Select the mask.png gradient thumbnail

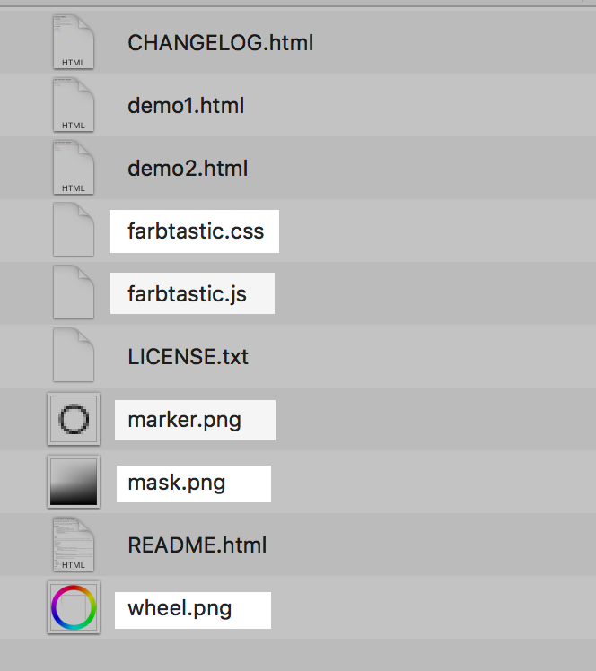[74, 482]
